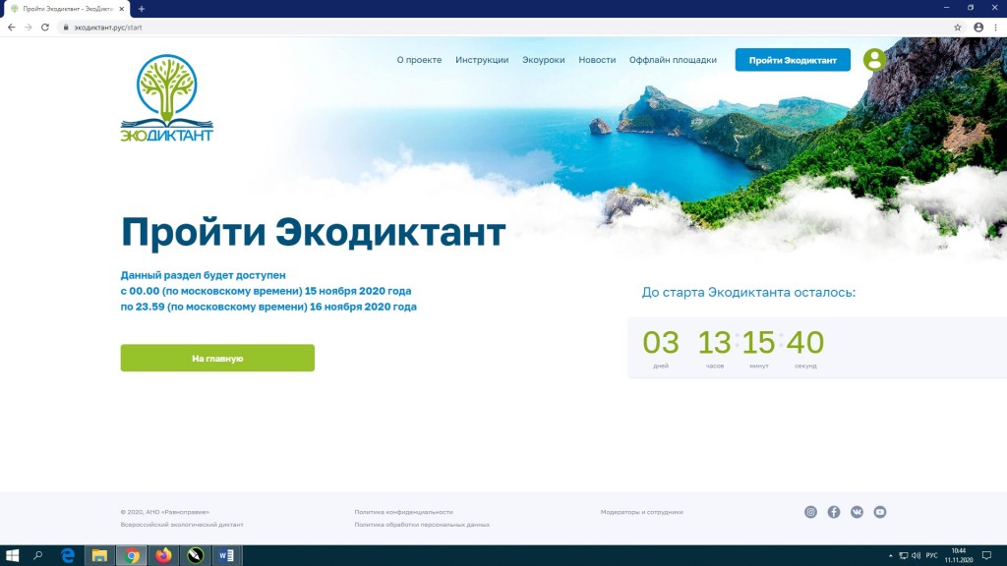Click the green user profile icon
Screen dimensions: 1007x566
pos(873,60)
